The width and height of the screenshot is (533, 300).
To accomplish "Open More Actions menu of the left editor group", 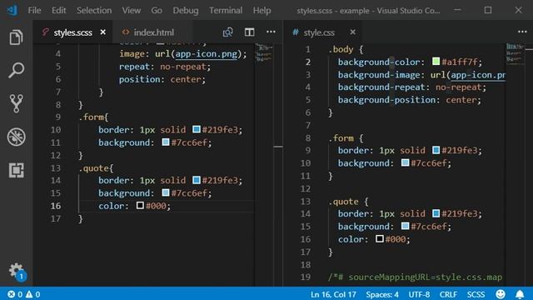I will (271, 32).
